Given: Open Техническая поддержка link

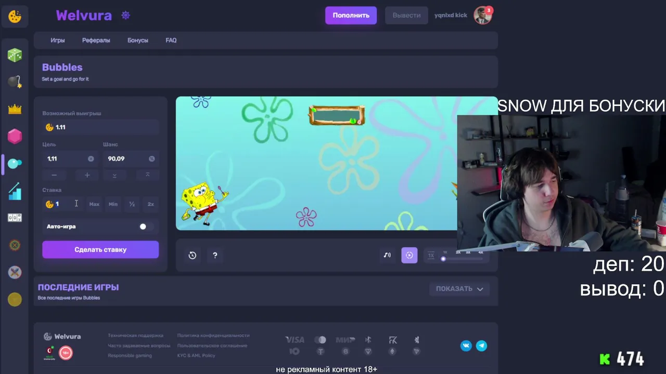Looking at the screenshot, I should point(135,336).
